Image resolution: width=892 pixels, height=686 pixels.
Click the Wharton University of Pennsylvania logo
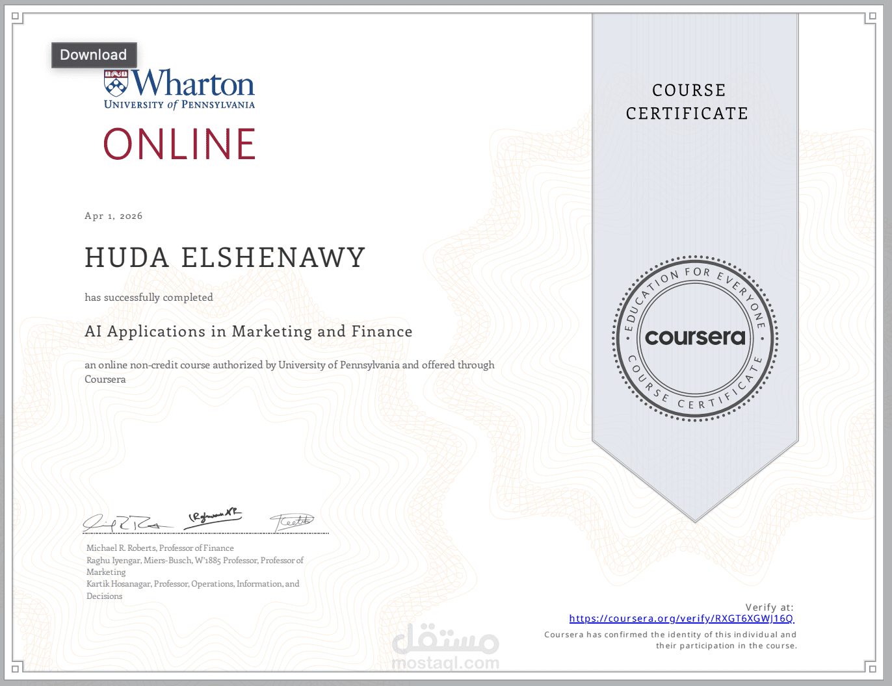pos(179,89)
